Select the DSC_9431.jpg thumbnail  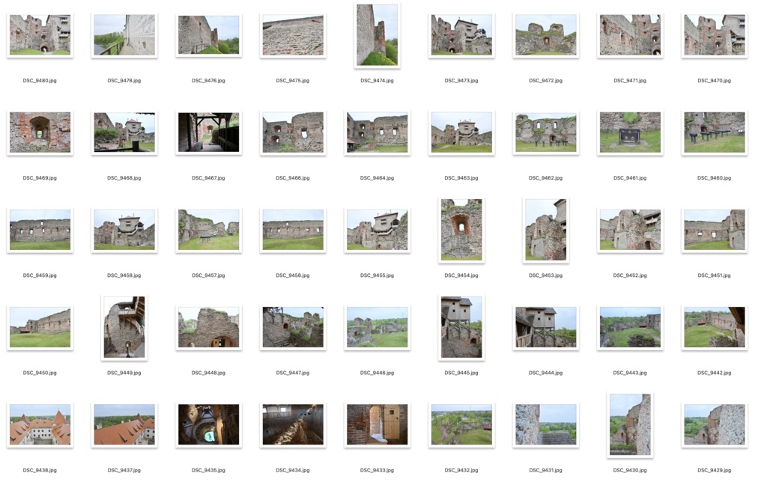546,424
